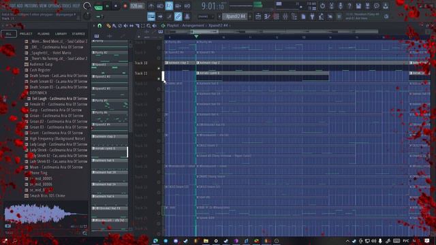Click the floppy disk save icon
Screen dimensions: 436x245
point(358,6)
